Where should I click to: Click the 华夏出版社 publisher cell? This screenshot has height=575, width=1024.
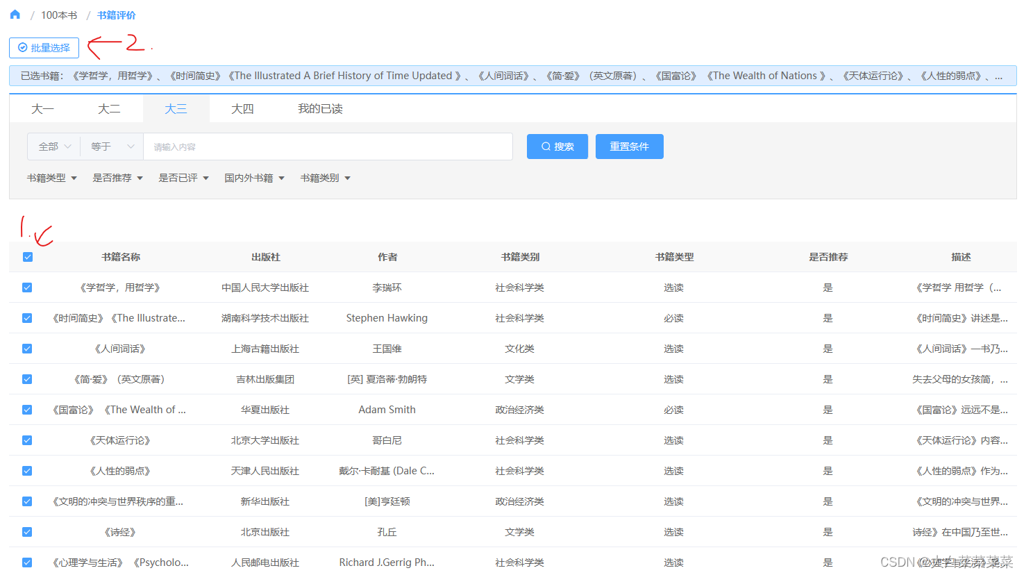pos(265,410)
